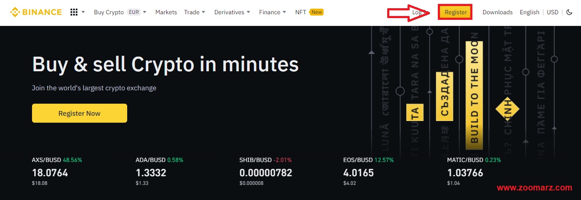Toggle dark mode moon icon

coord(569,12)
